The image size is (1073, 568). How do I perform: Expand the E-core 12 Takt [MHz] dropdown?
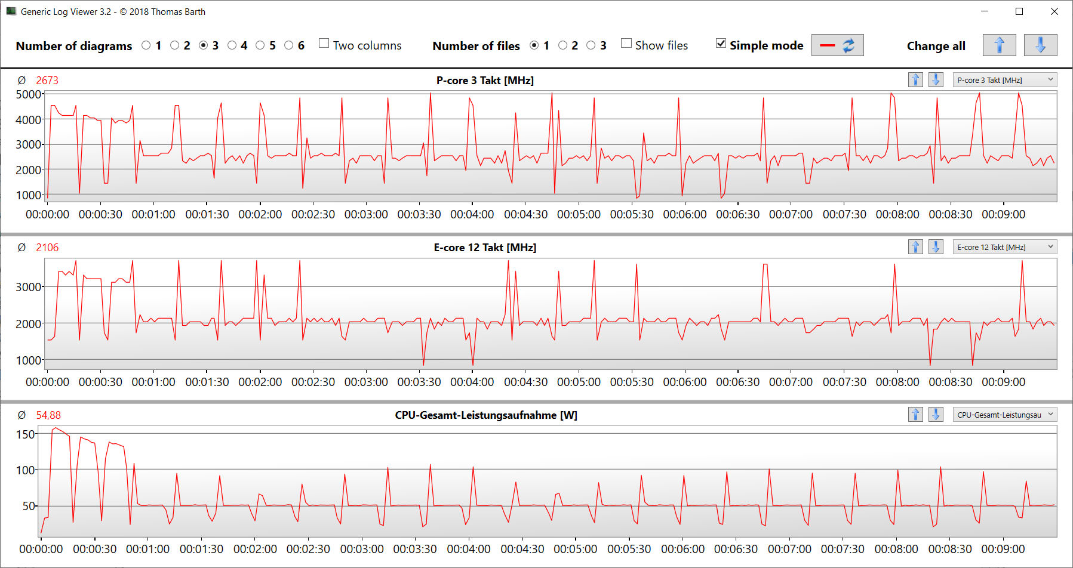tap(1005, 247)
